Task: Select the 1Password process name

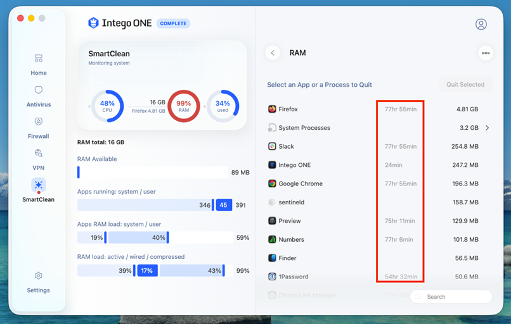Action: [x=294, y=277]
